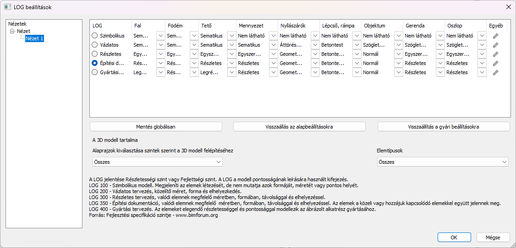This screenshot has width=516, height=248.
Task: Confirm with the OK button
Action: pyautogui.click(x=454, y=237)
